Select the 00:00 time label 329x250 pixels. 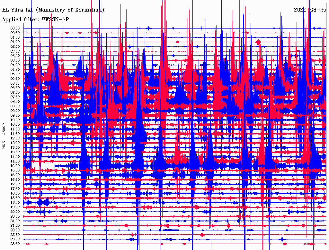pos(15,28)
